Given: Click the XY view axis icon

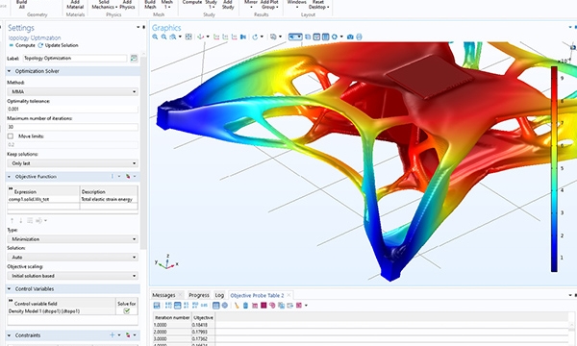Looking at the screenshot, I should click(x=216, y=37).
